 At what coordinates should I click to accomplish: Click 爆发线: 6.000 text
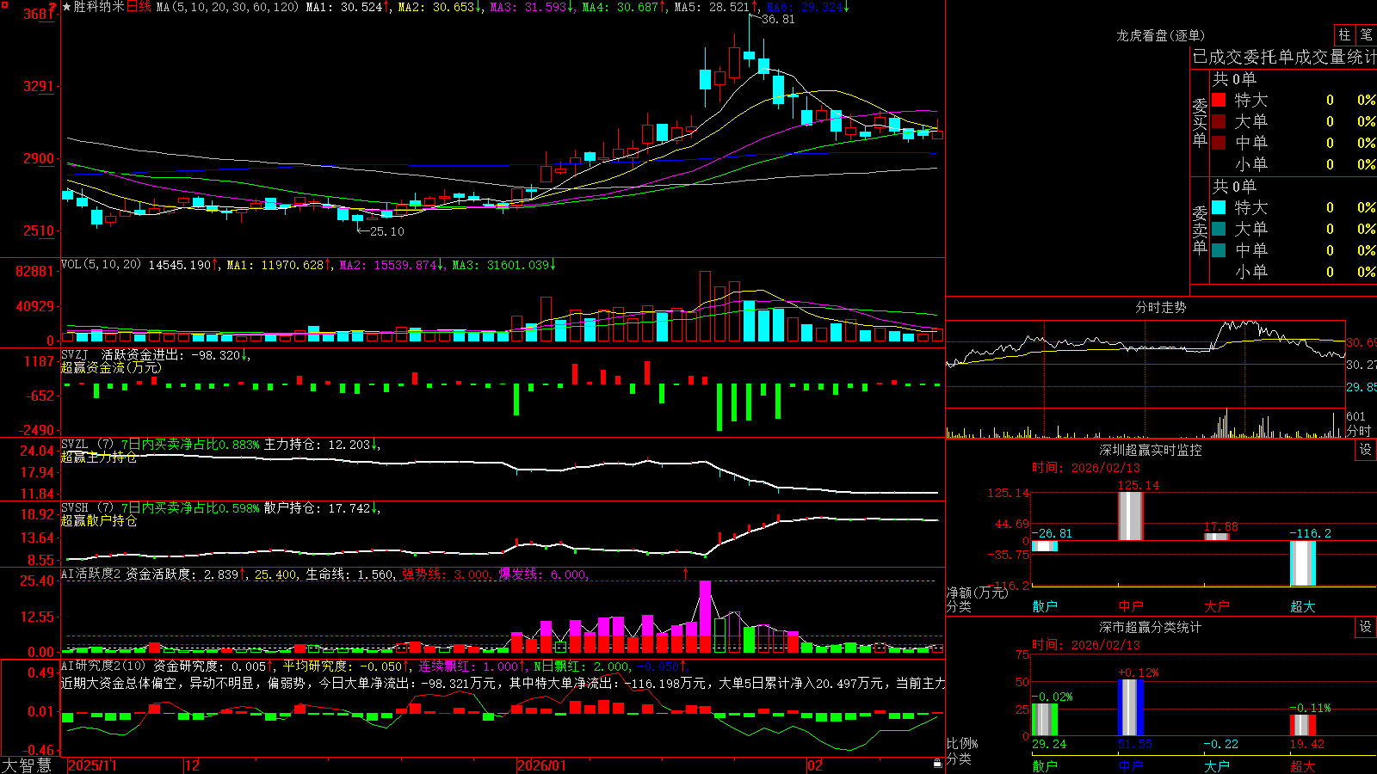click(x=542, y=574)
